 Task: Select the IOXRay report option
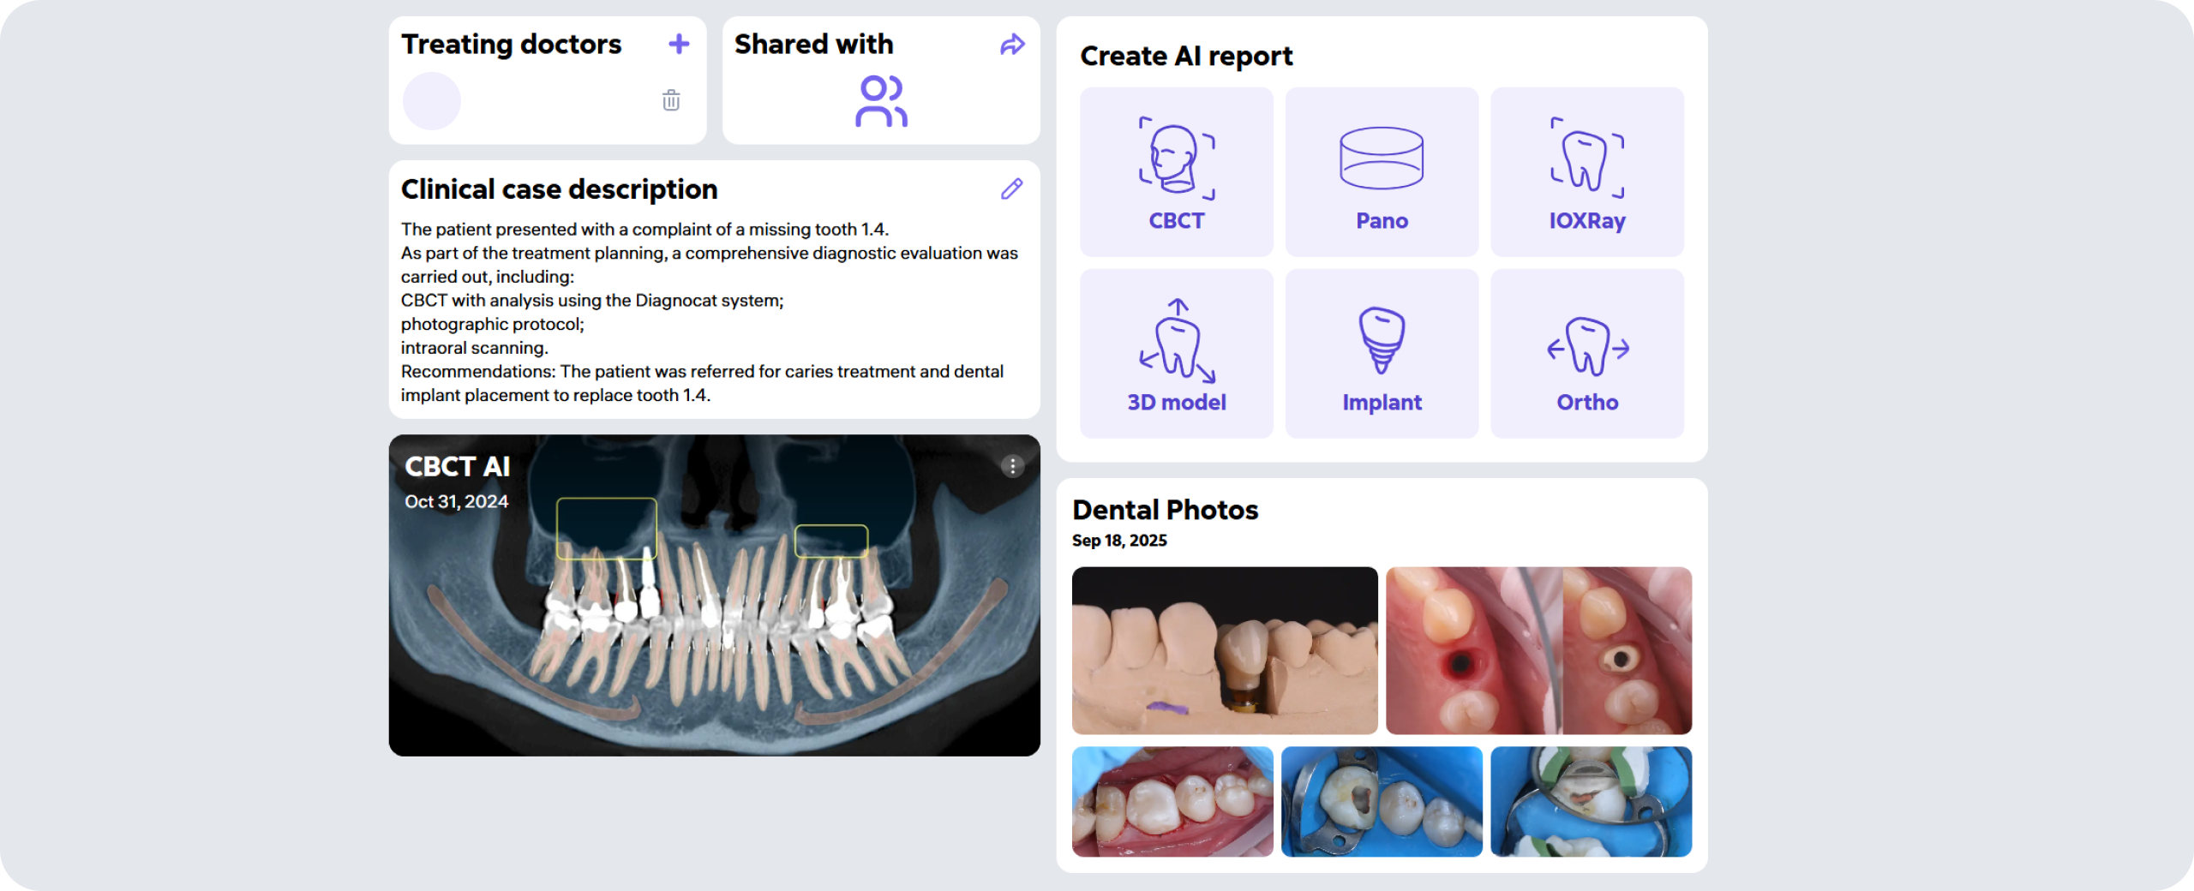coord(1586,172)
